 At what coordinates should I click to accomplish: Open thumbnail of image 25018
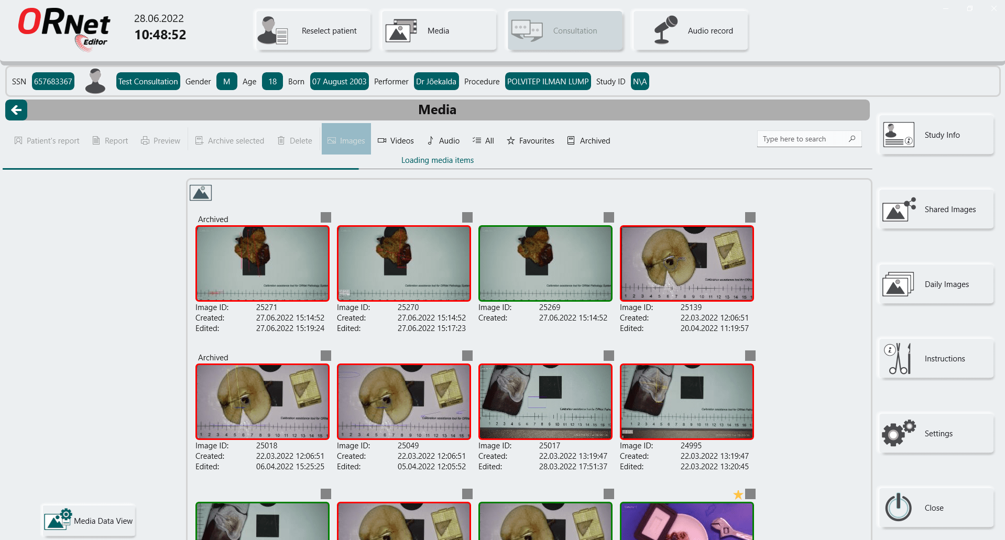coord(263,402)
